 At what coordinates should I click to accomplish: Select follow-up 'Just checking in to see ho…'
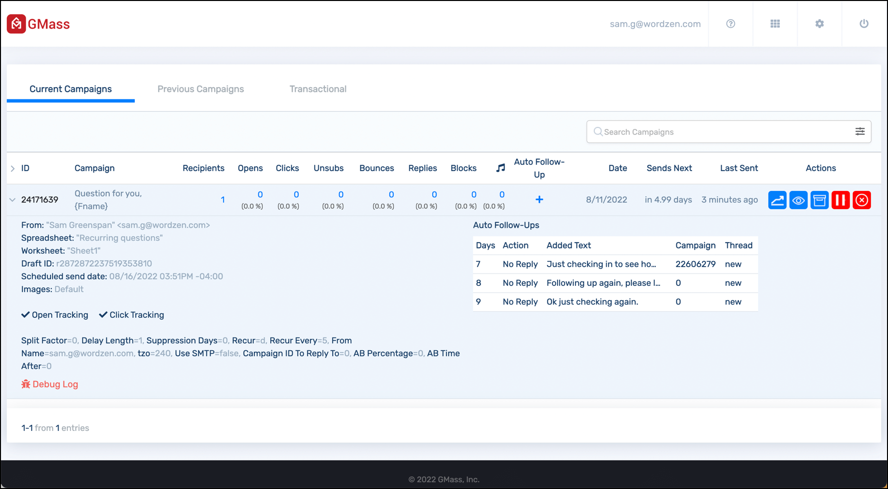[x=601, y=264]
